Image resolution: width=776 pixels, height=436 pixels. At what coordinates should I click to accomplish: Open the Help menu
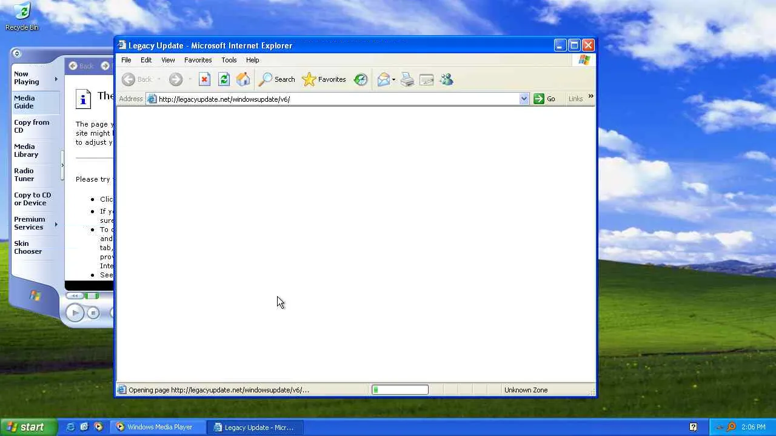[252, 60]
